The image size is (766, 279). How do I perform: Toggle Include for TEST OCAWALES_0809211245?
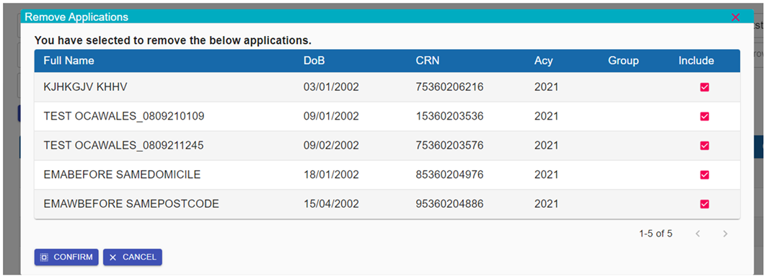(x=705, y=146)
